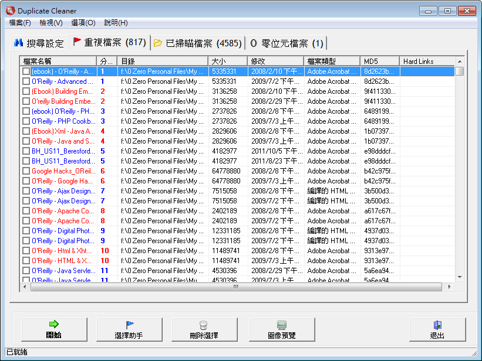Click the vertical scrollbar thumb
Screen dimensions: 482x361
click(x=460, y=71)
